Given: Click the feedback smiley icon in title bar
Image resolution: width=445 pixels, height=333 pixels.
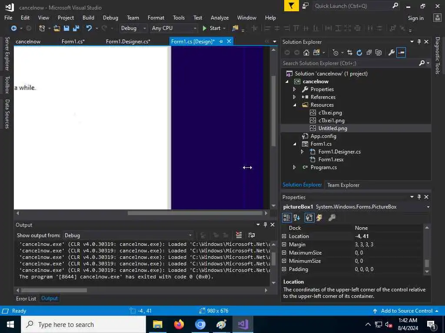Looking at the screenshot, I should click(306, 6).
